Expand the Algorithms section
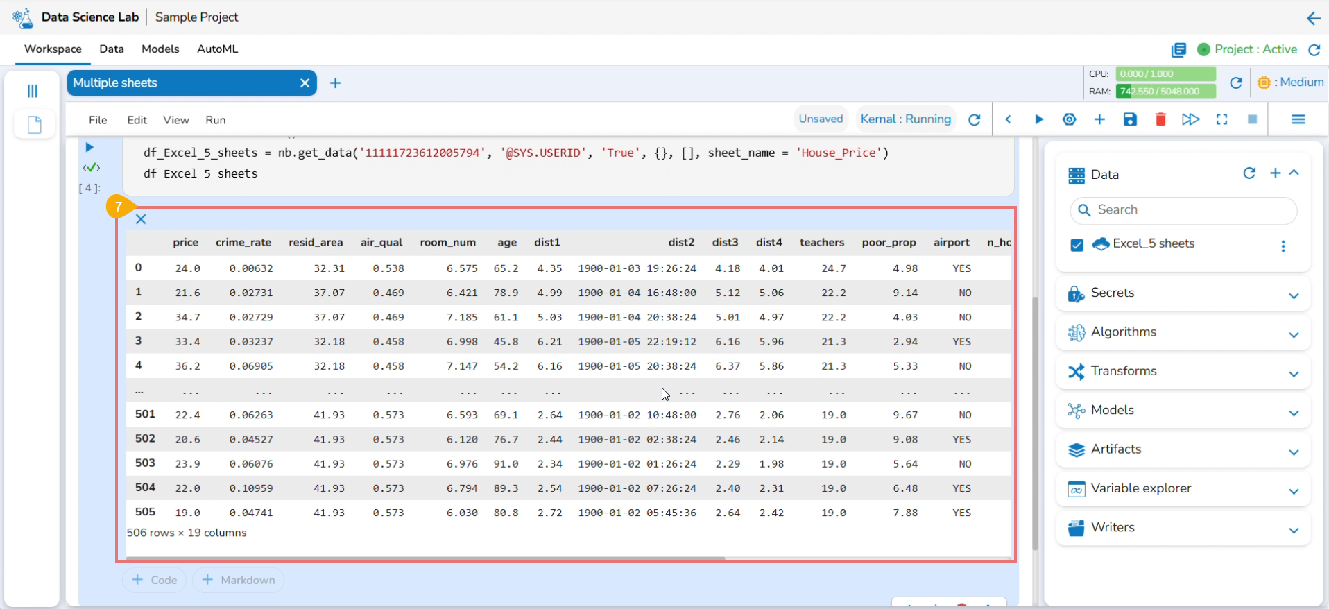Image resolution: width=1329 pixels, height=609 pixels. (1294, 335)
